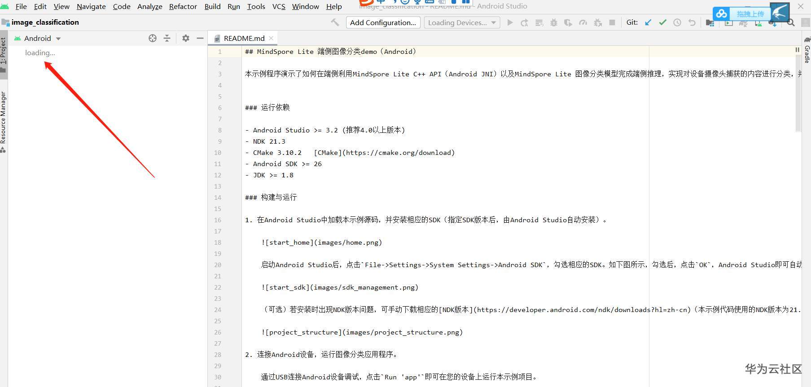
Task: Click the Make Project hammer icon
Action: pyautogui.click(x=335, y=22)
